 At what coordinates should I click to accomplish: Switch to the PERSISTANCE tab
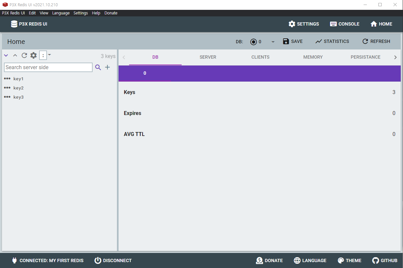[366, 57]
